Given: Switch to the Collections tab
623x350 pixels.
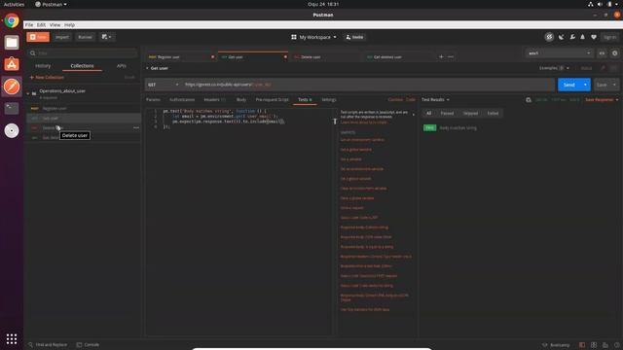Looking at the screenshot, I should (x=82, y=66).
